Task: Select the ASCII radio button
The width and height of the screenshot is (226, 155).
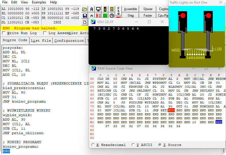Action: [133, 145]
